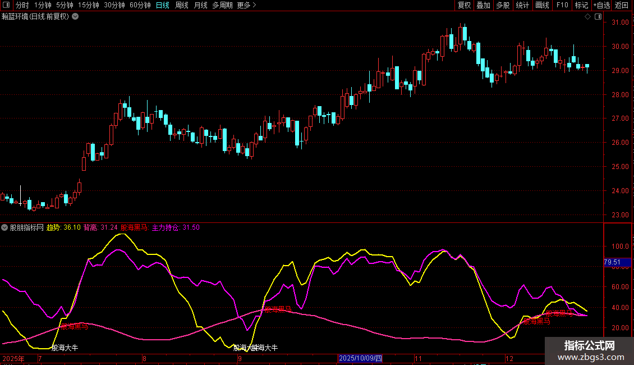Click the 79.51 indicator value label

(617, 262)
